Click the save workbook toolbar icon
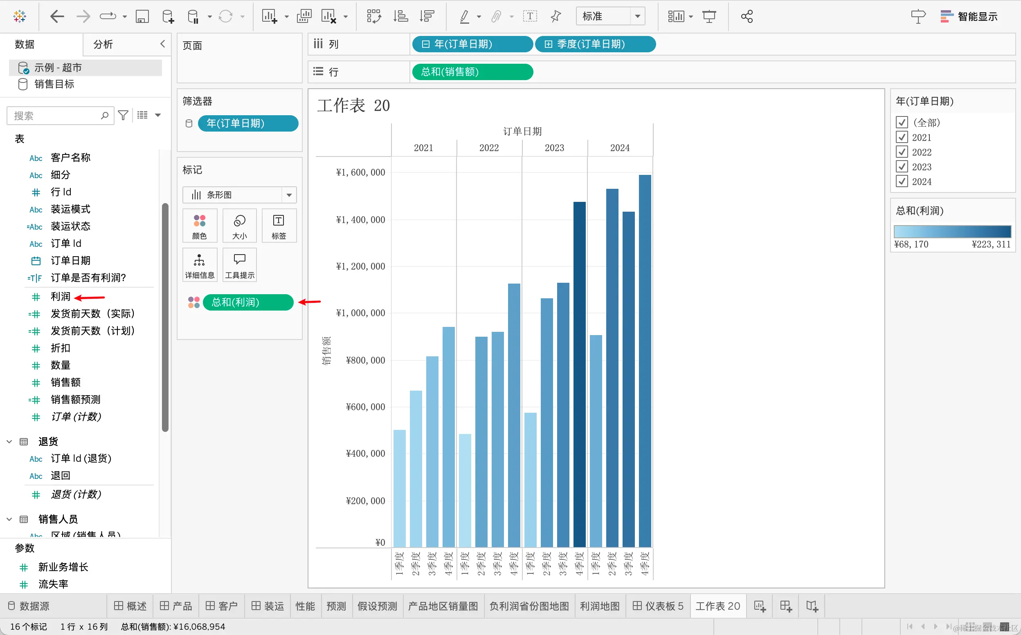 click(x=142, y=17)
